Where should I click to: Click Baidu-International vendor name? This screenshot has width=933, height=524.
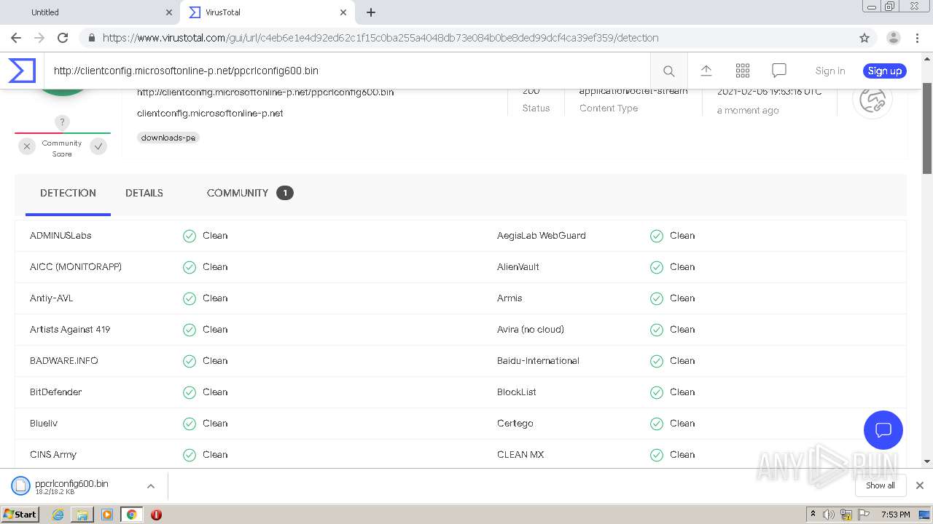point(539,361)
